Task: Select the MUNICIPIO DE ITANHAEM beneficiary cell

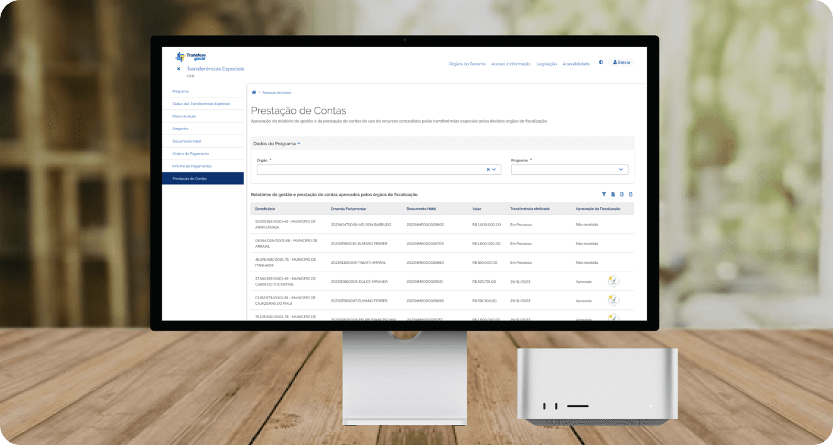Action: [286, 262]
